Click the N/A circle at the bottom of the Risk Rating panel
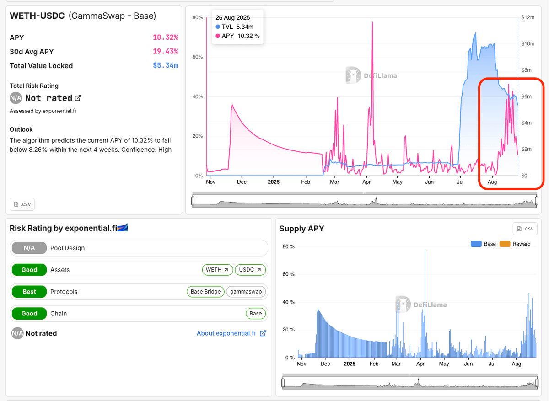Screen dimensions: 549x401 (x=17, y=333)
